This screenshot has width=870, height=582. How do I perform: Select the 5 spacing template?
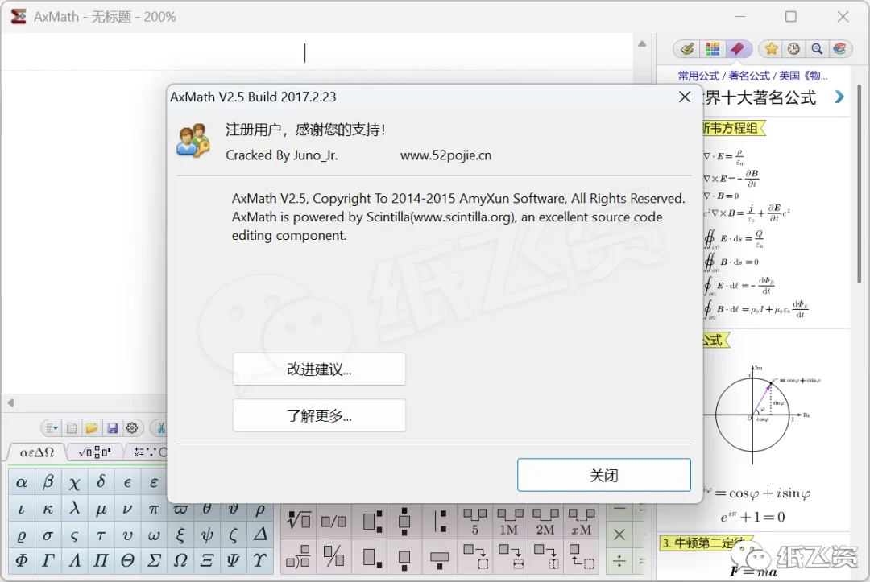tap(475, 522)
